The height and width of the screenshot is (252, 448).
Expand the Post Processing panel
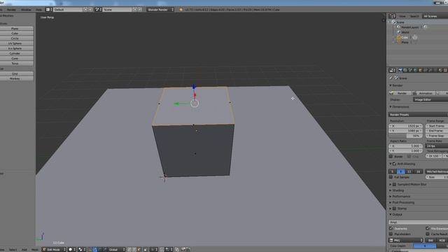pyautogui.click(x=402, y=202)
